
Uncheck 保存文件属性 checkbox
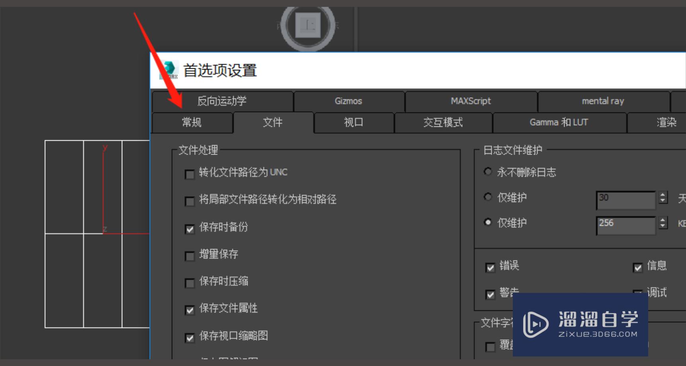[x=190, y=310]
